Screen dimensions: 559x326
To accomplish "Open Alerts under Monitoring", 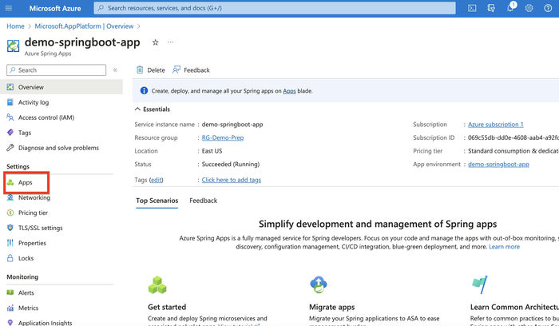I will pos(26,292).
